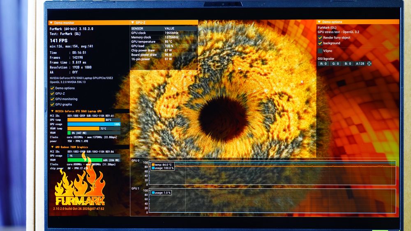Click the Frame time ms line
The height and width of the screenshot is (231, 411).
pyautogui.click(x=68, y=62)
